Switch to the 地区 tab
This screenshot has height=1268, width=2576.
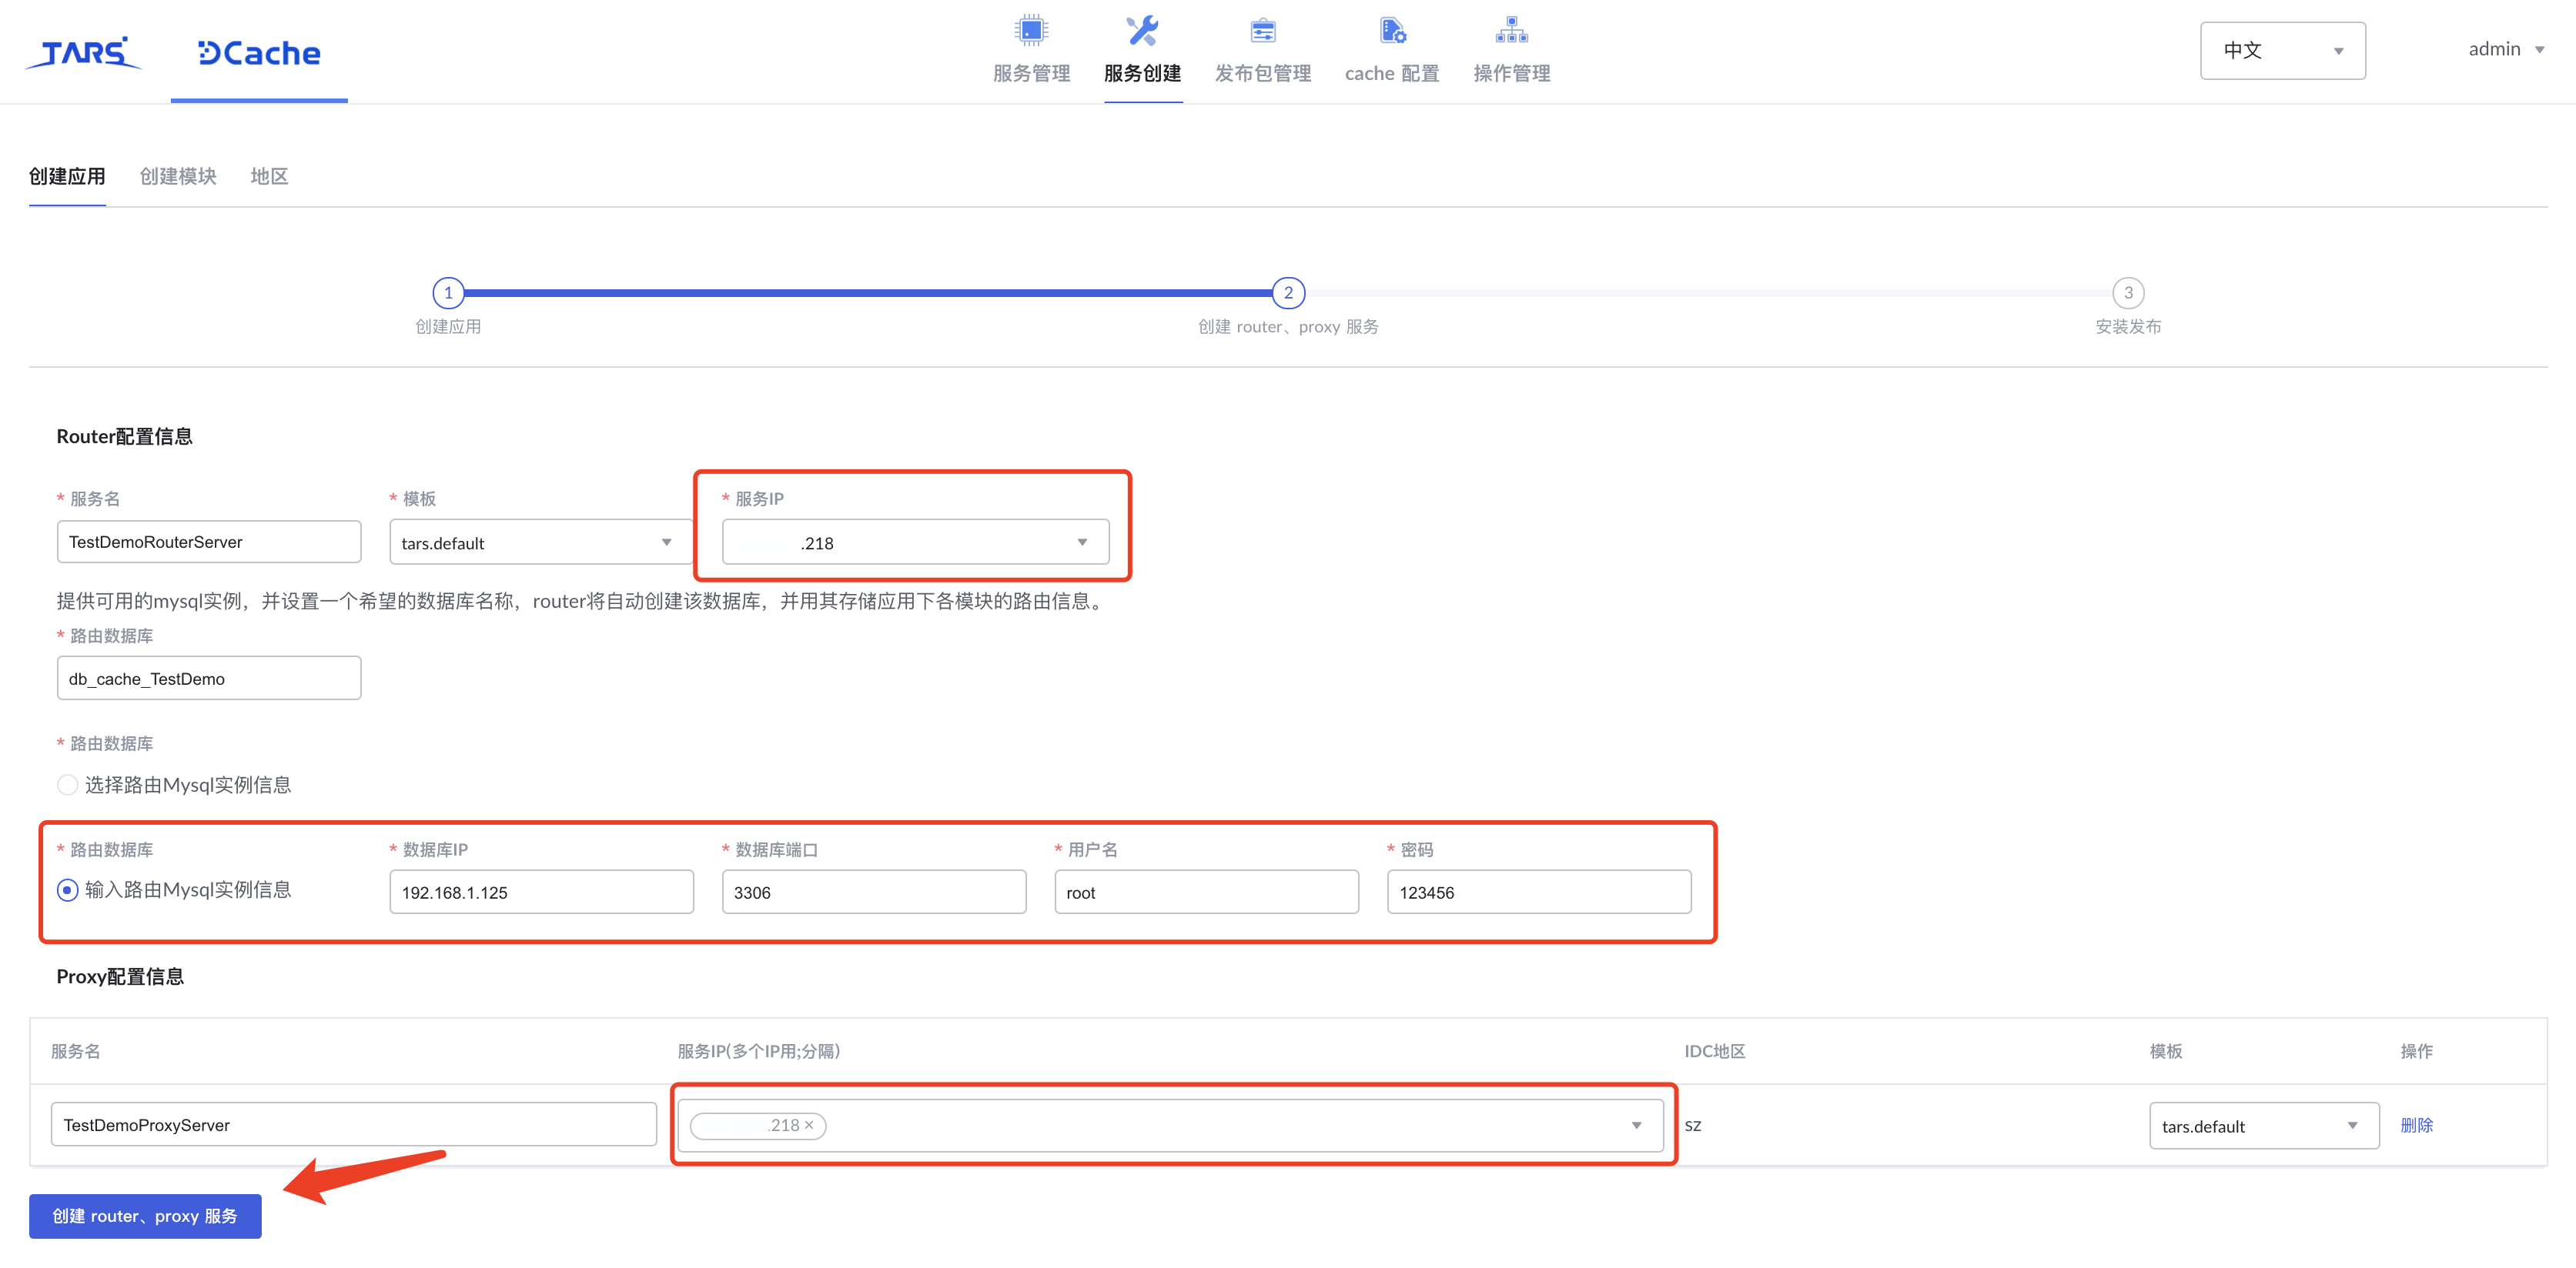269,177
